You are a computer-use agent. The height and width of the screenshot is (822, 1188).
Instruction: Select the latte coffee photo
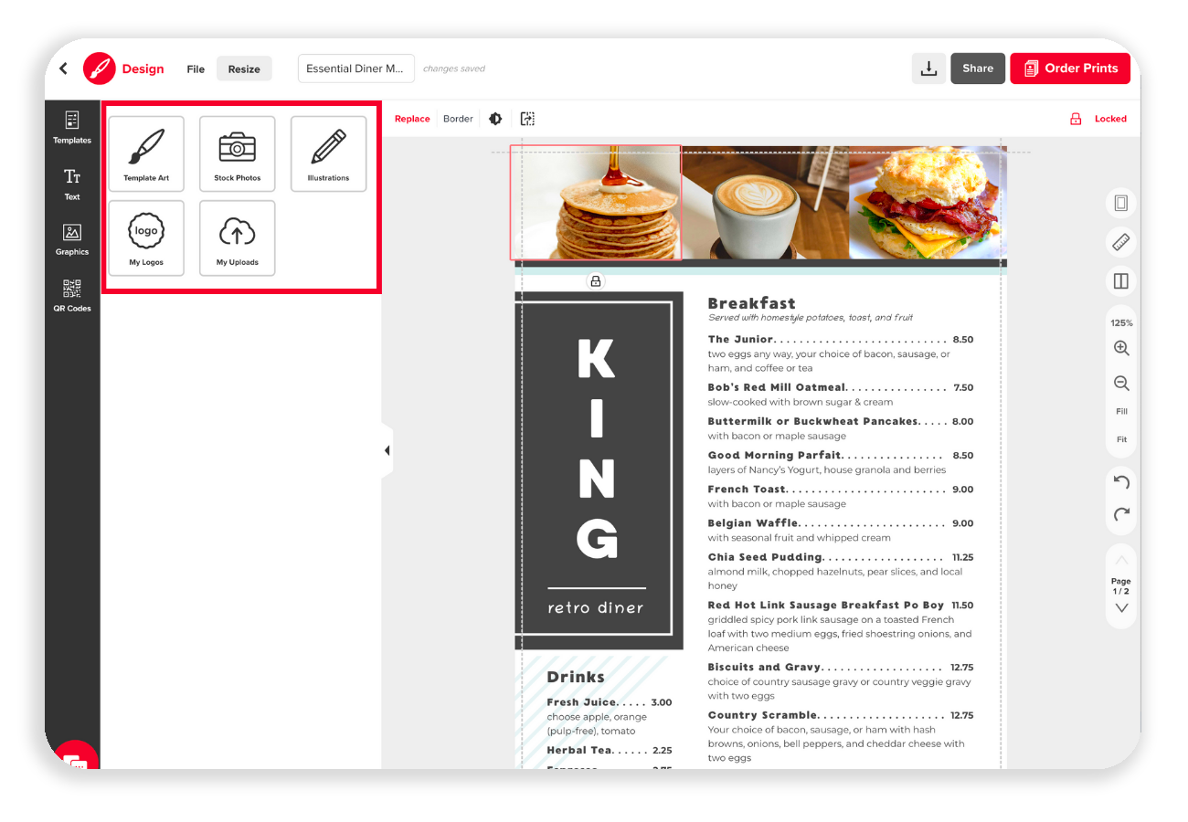coord(765,203)
